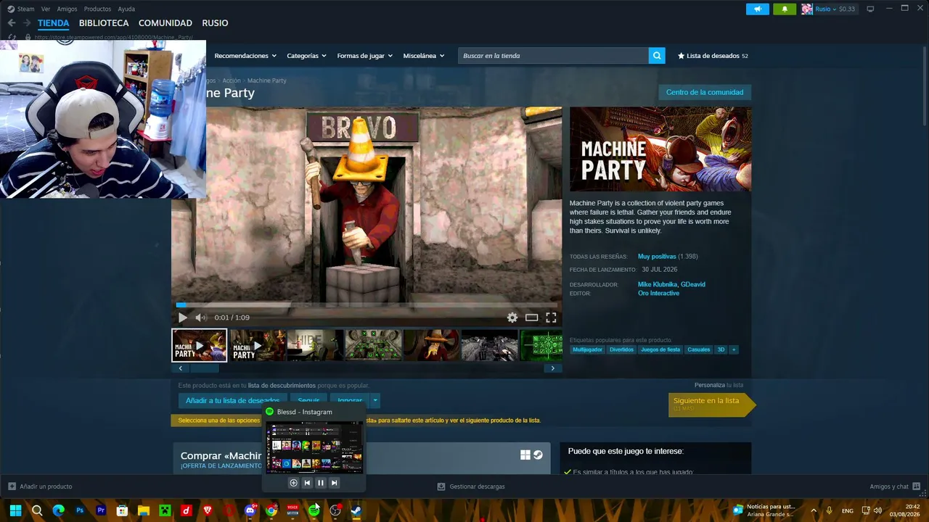Go back using Steam's back arrow

(12, 23)
